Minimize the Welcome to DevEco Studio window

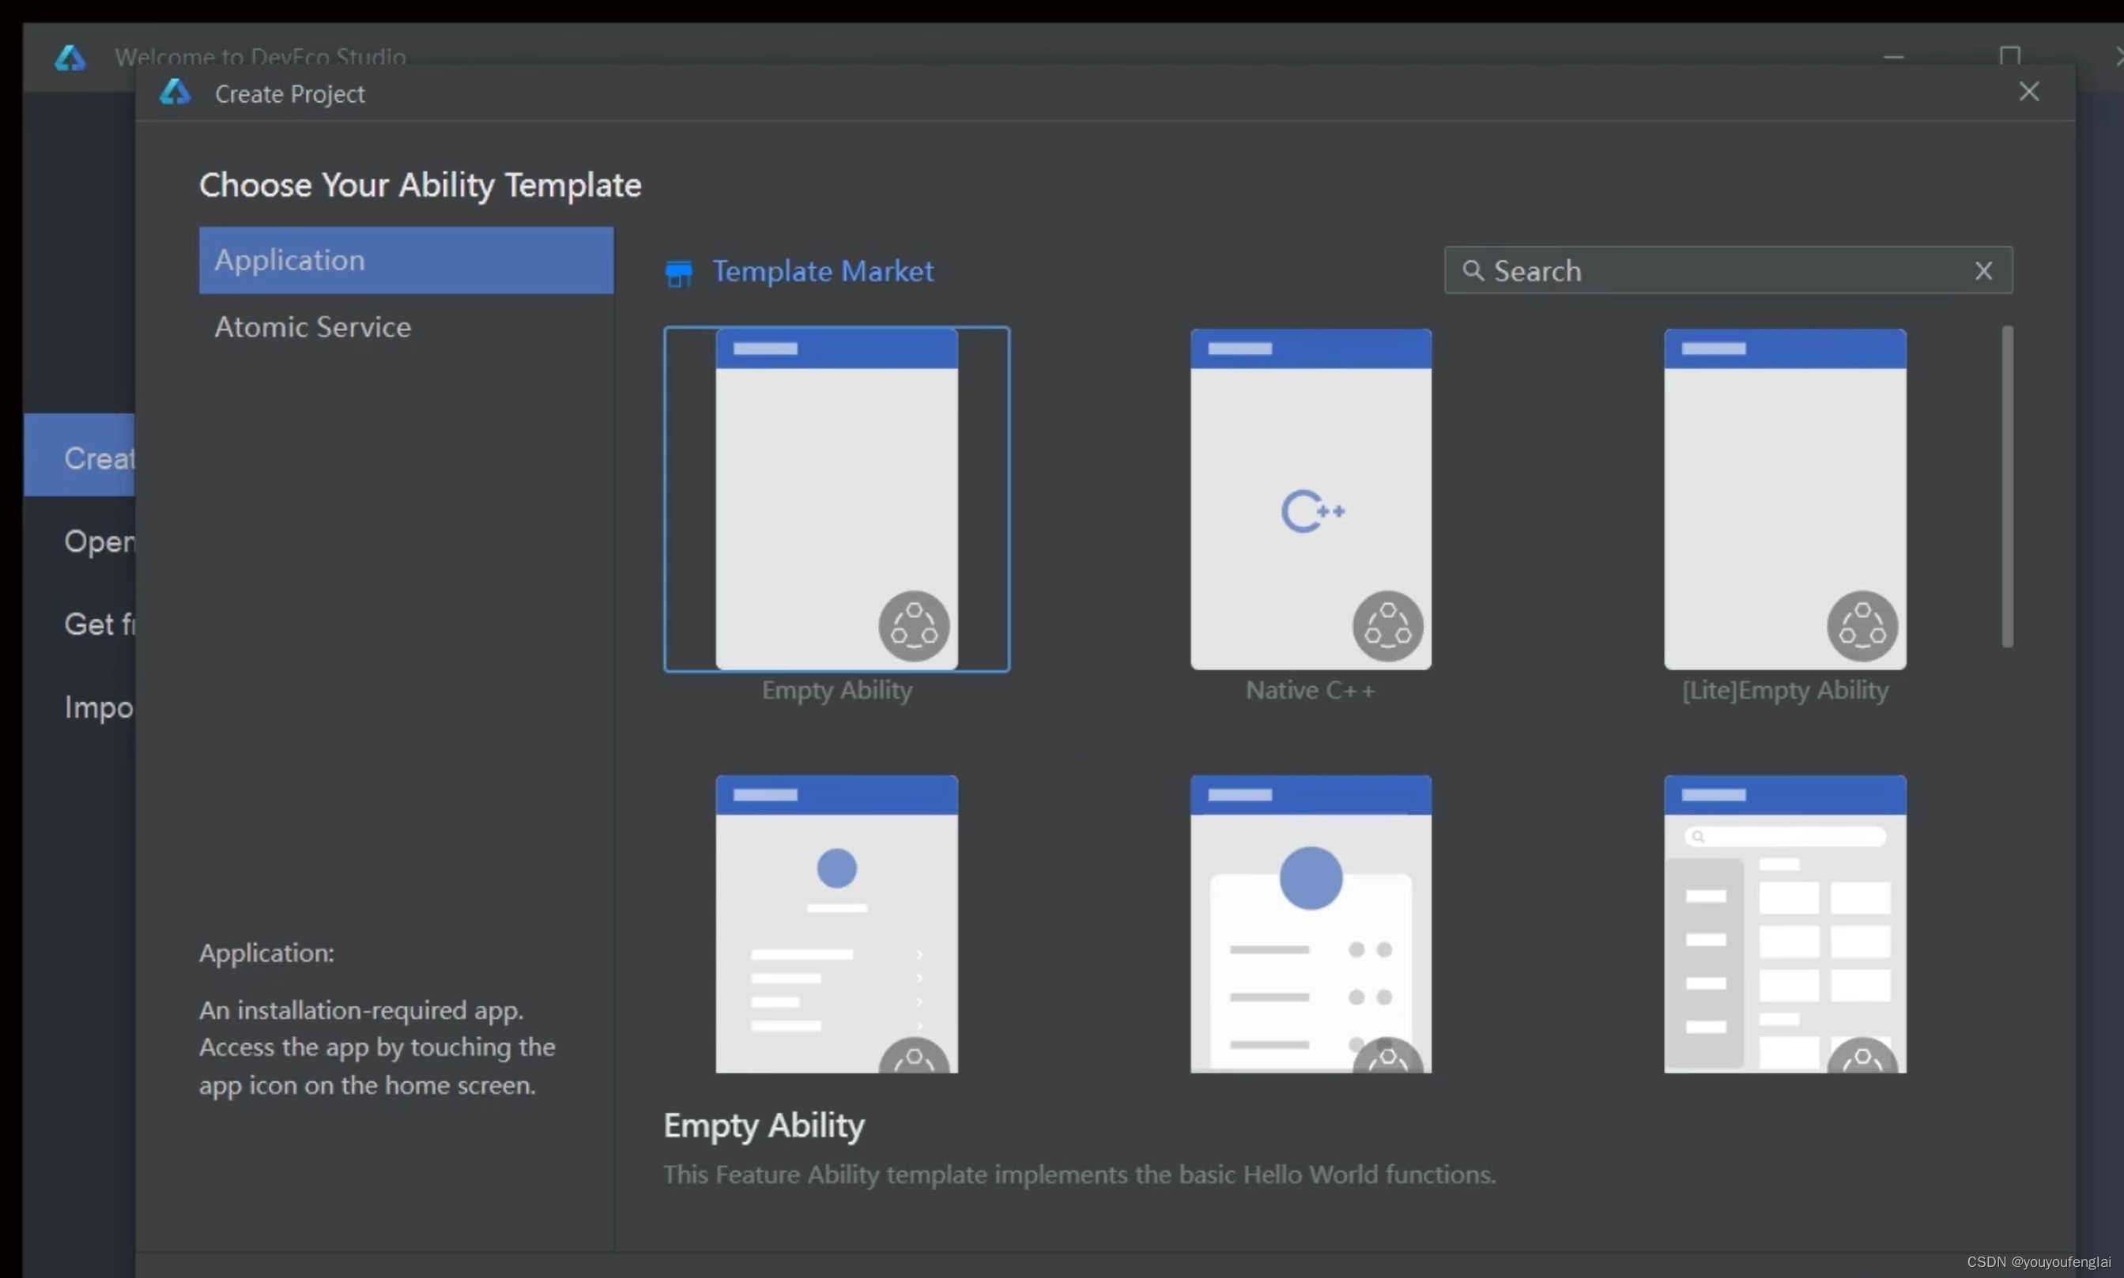point(1892,57)
